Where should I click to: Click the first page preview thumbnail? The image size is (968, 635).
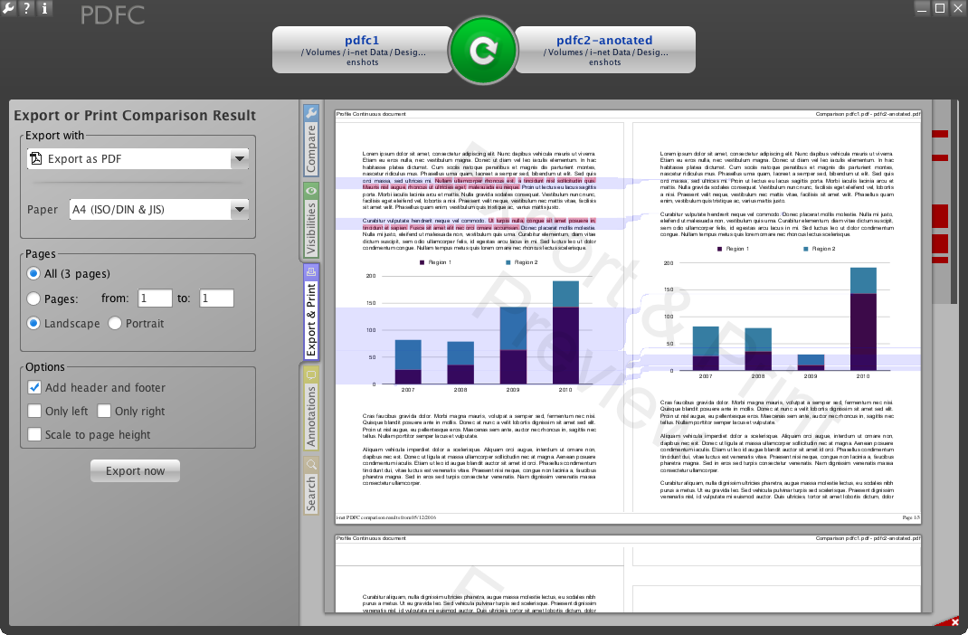pyautogui.click(x=628, y=317)
